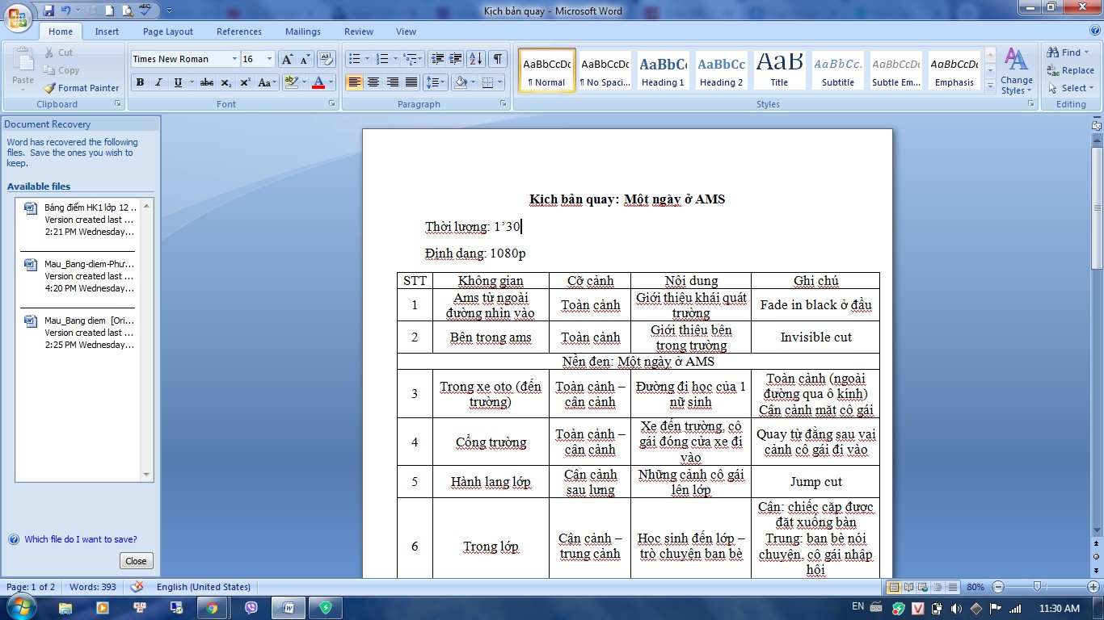Switch to Page Layout tab
Screen dimensions: 1104x620
coord(168,31)
